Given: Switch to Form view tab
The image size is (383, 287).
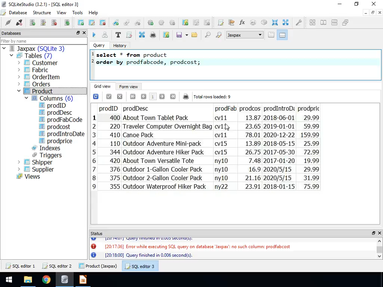Looking at the screenshot, I should click(128, 86).
